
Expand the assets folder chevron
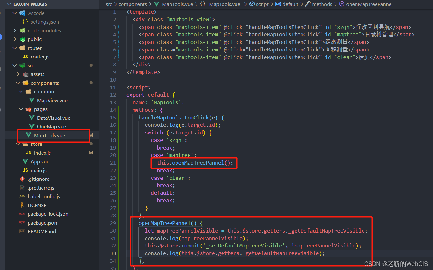[17, 74]
